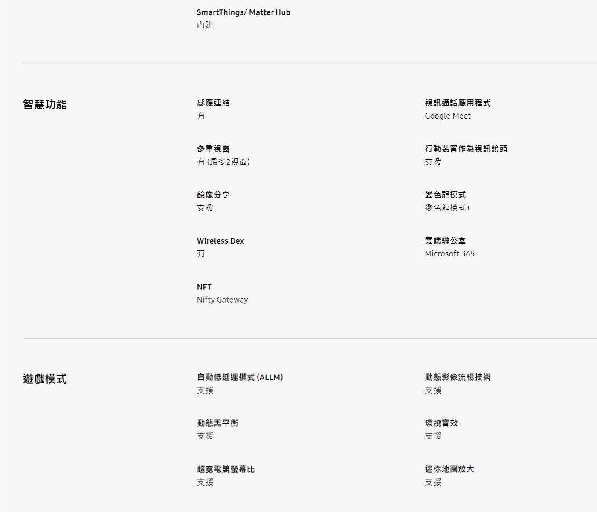Click the 有 (最多2視窗) value text
Image resolution: width=597 pixels, height=512 pixels.
point(223,162)
